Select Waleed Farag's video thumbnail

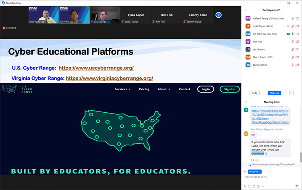coord(43,15)
